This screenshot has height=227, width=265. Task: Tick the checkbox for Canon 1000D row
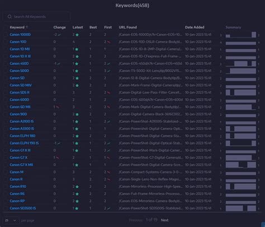coord(6,35)
